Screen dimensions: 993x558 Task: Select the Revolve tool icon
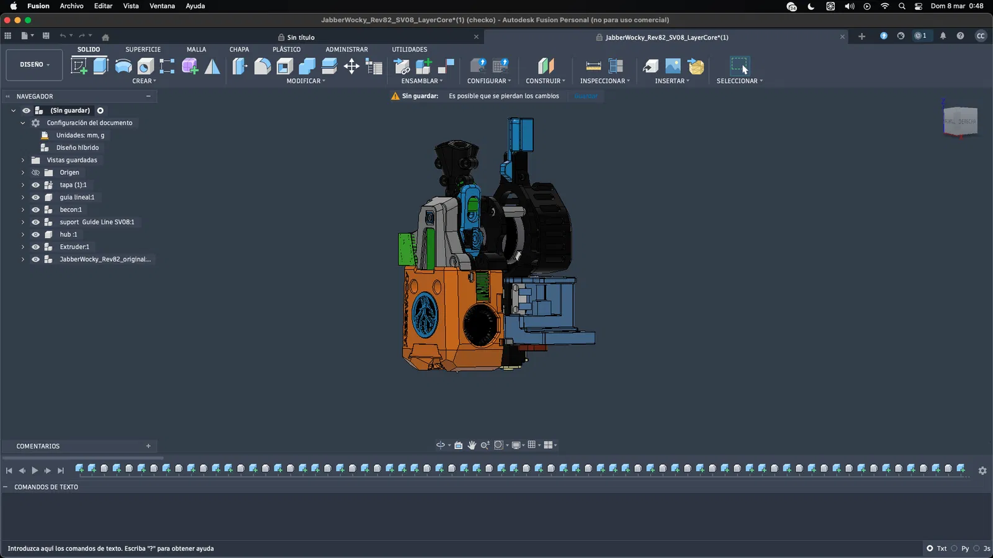tap(123, 66)
